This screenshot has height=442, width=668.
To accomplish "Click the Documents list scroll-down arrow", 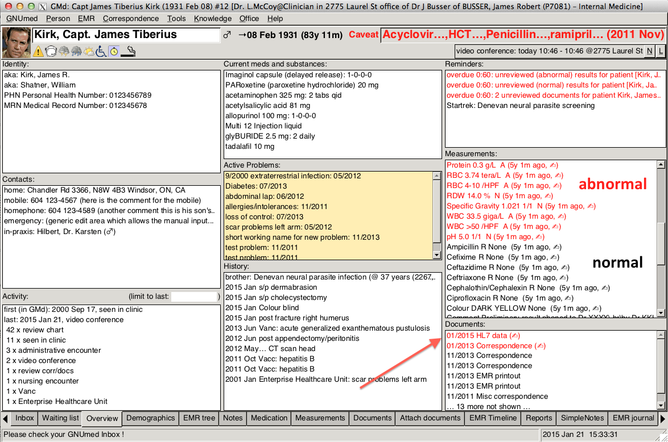I will click(x=661, y=406).
